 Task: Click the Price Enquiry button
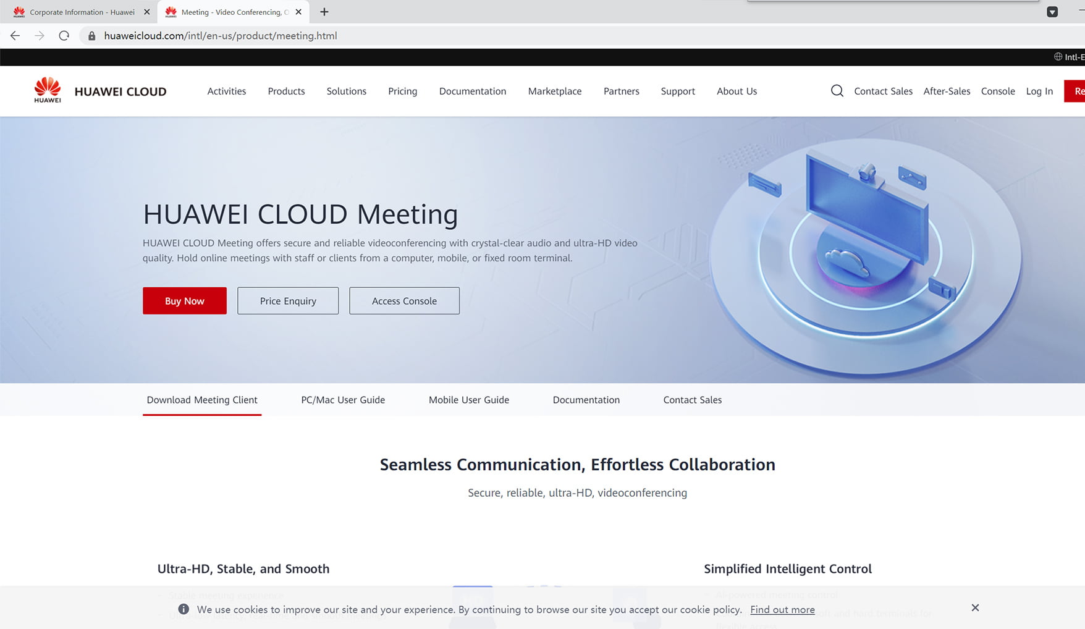[x=288, y=301]
